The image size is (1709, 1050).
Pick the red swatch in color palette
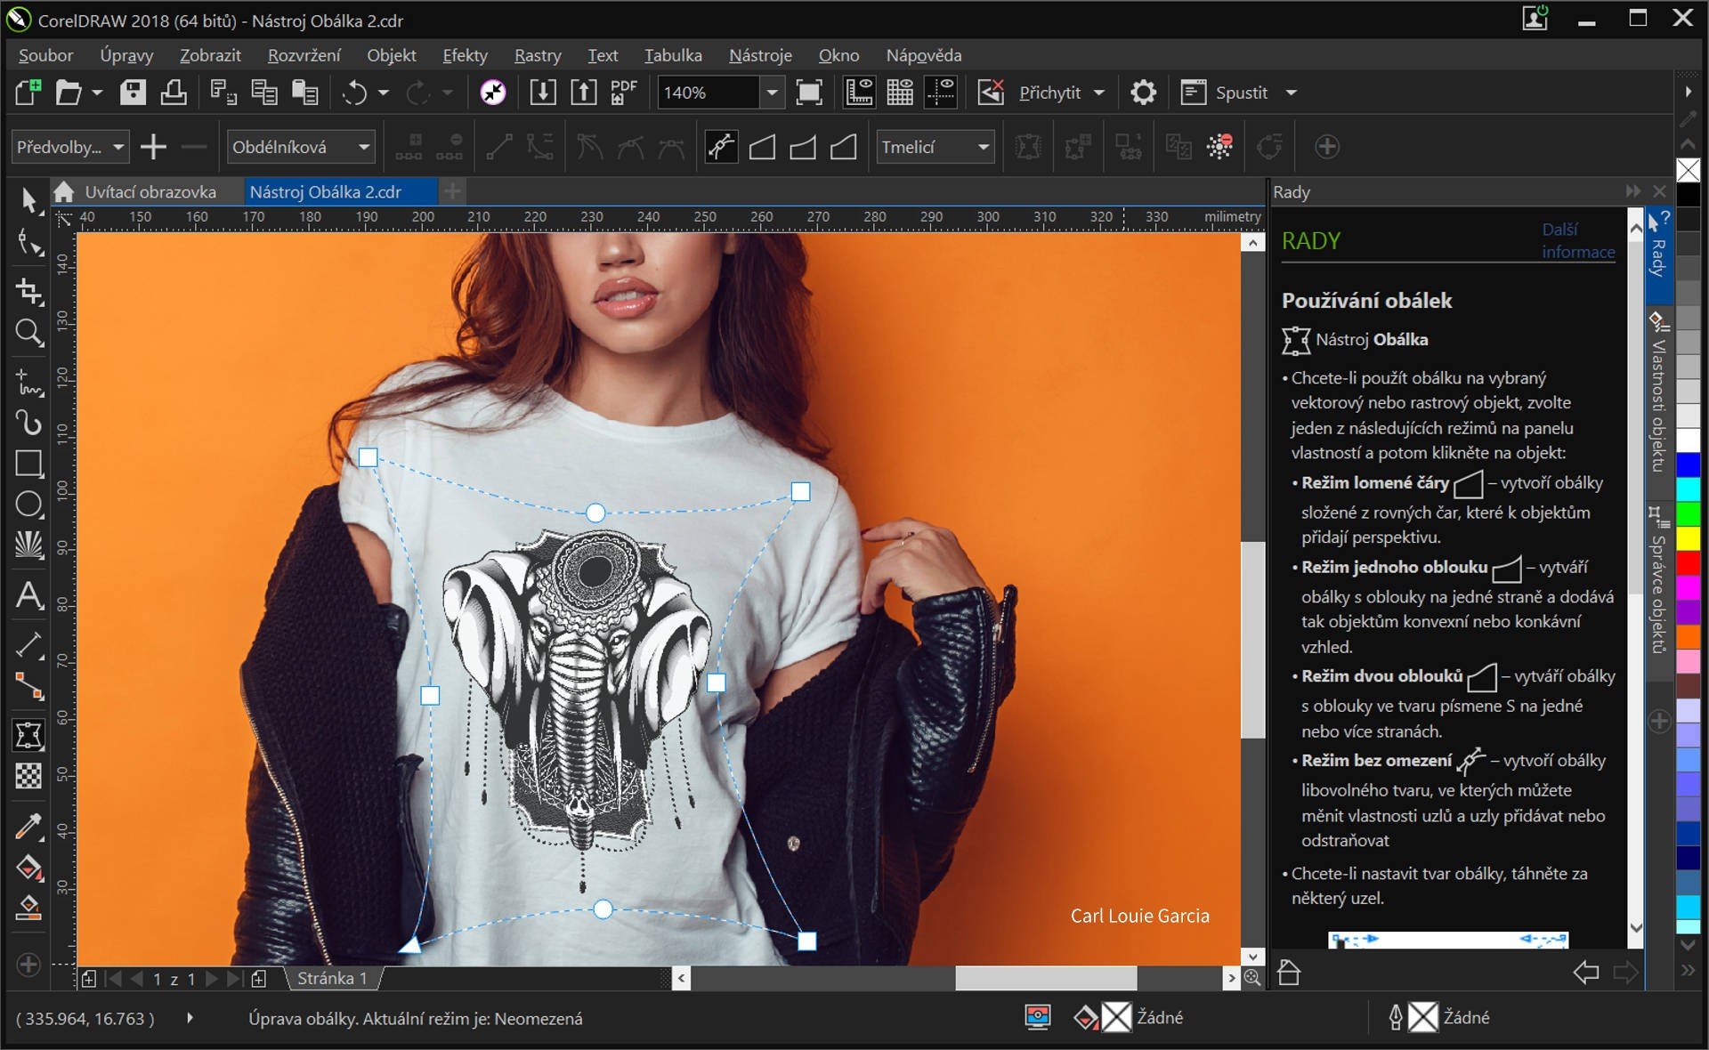click(1688, 563)
